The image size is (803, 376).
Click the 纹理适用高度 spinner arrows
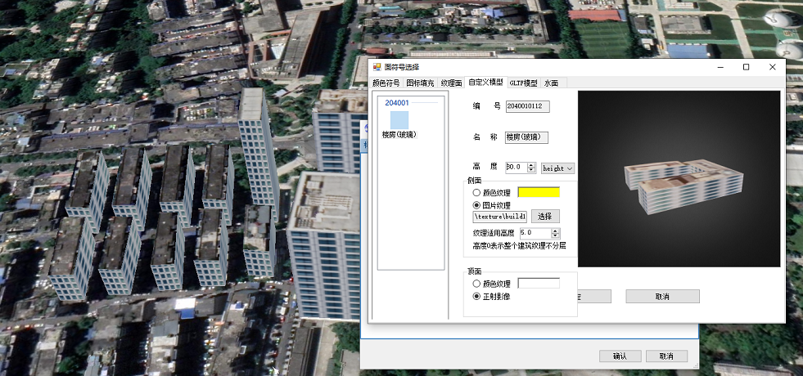point(556,233)
